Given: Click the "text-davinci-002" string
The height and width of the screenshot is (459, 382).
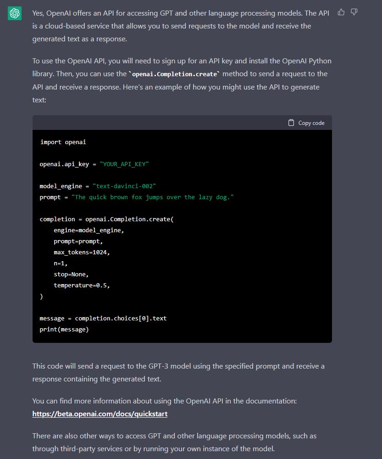Looking at the screenshot, I should [124, 186].
